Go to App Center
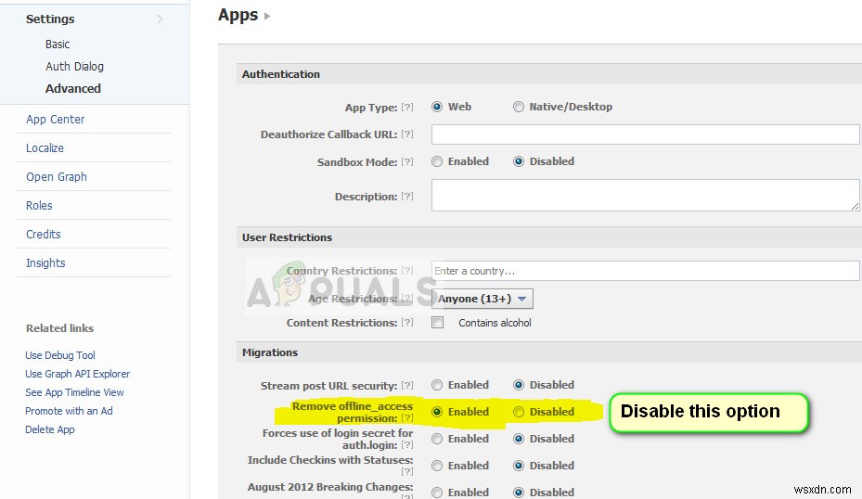 point(55,120)
